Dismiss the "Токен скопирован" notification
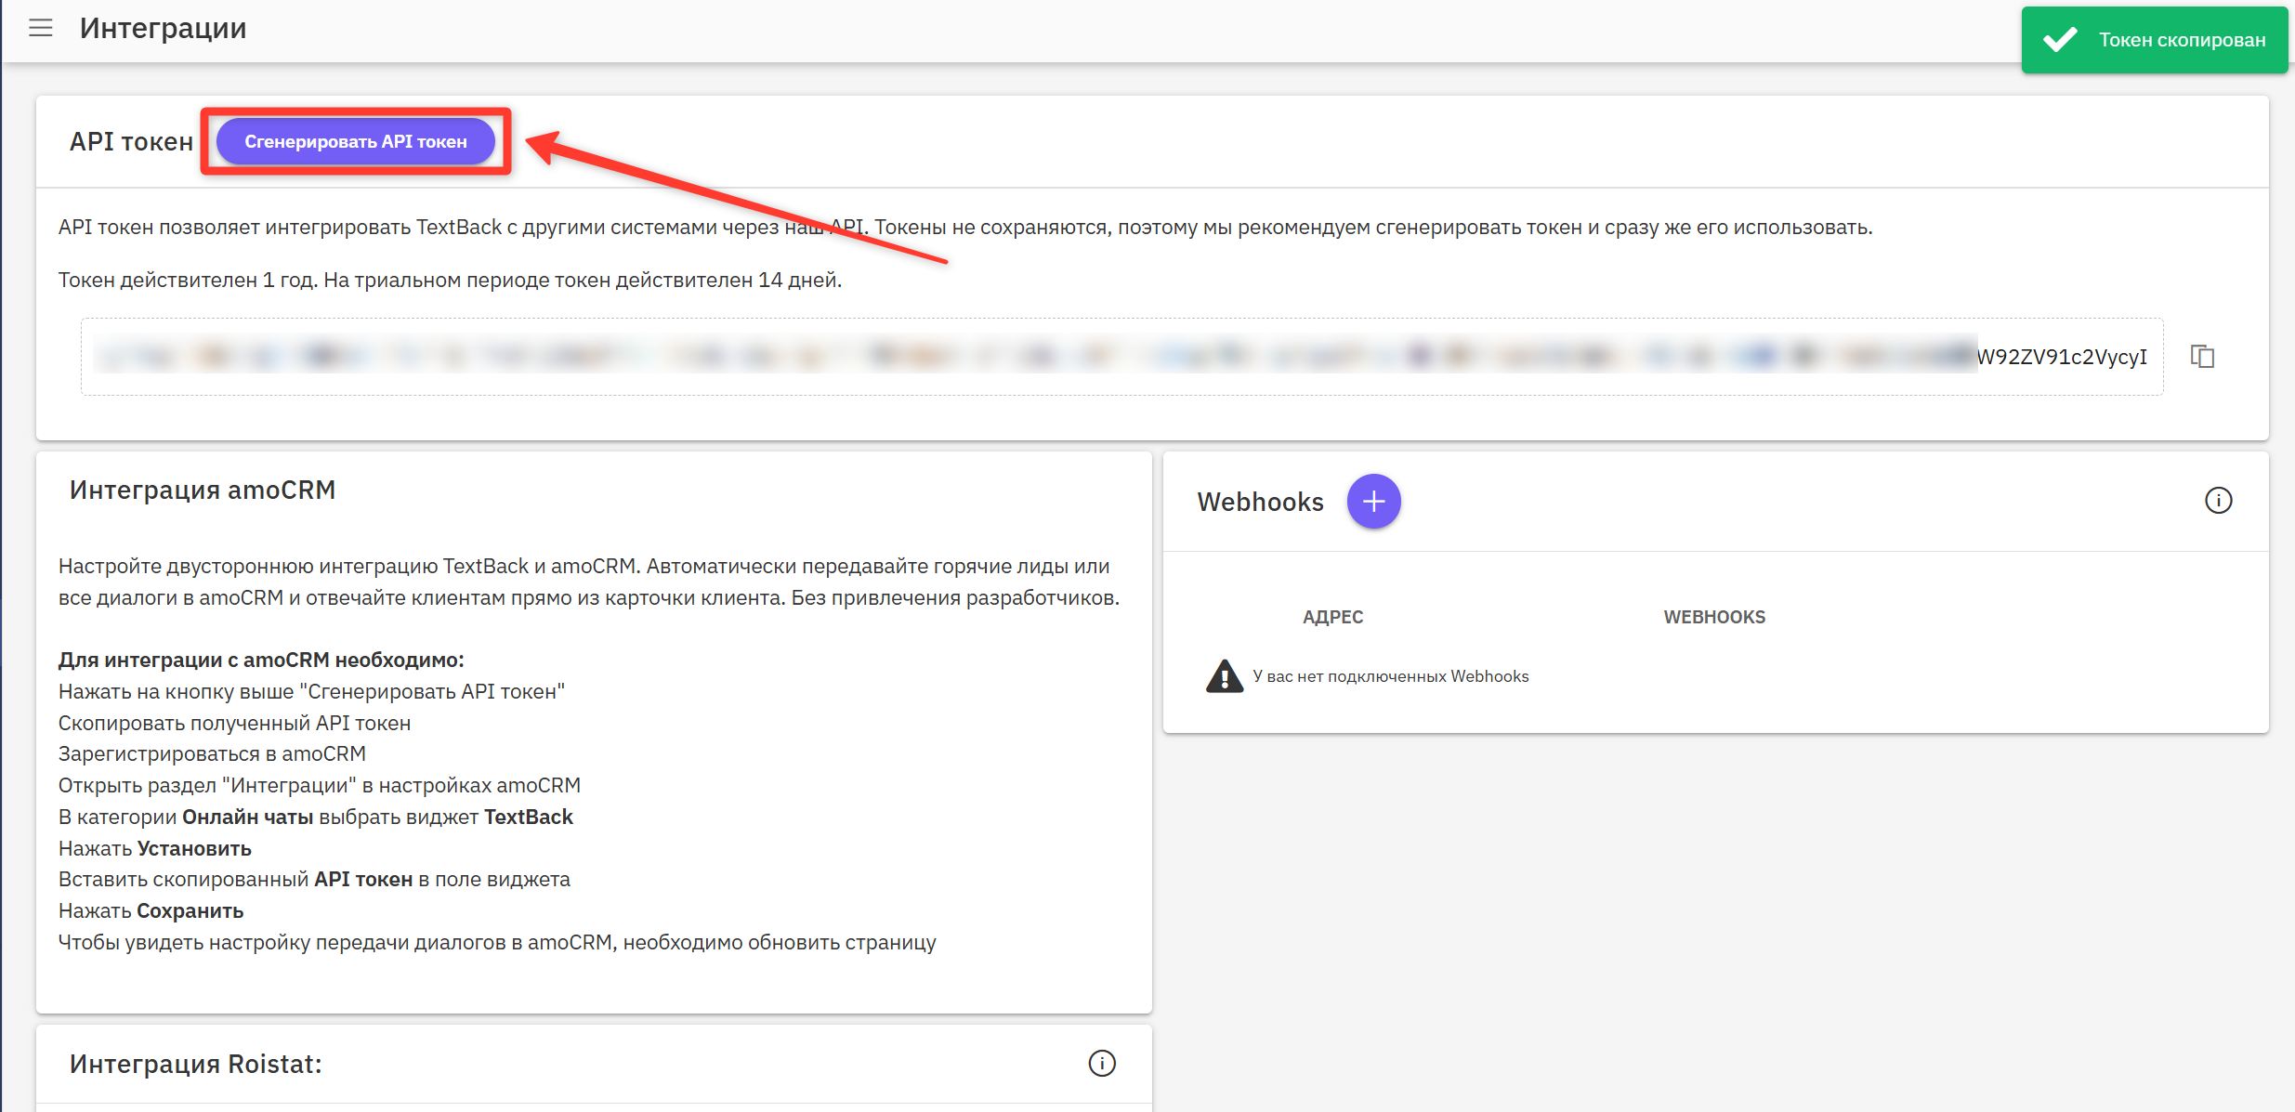Viewport: 2295px width, 1112px height. pyautogui.click(x=2181, y=40)
